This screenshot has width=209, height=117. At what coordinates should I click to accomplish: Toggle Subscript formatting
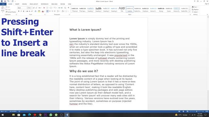tap(30, 11)
